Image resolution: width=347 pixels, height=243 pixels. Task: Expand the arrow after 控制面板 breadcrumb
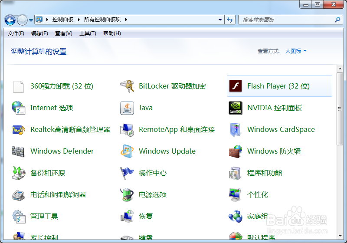point(79,20)
